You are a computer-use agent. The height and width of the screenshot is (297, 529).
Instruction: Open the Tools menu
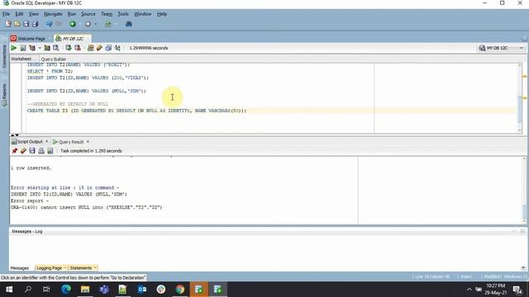(123, 14)
